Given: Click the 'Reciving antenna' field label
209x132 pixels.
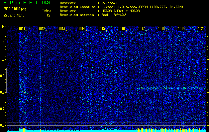Looking at the screenshot, I should (x=77, y=15).
